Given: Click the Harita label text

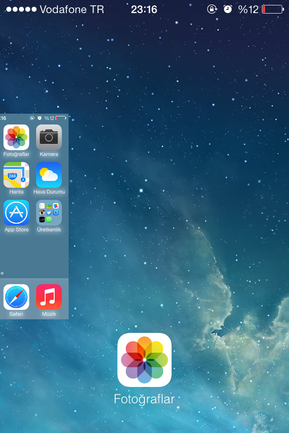Looking at the screenshot, I should [x=16, y=192].
